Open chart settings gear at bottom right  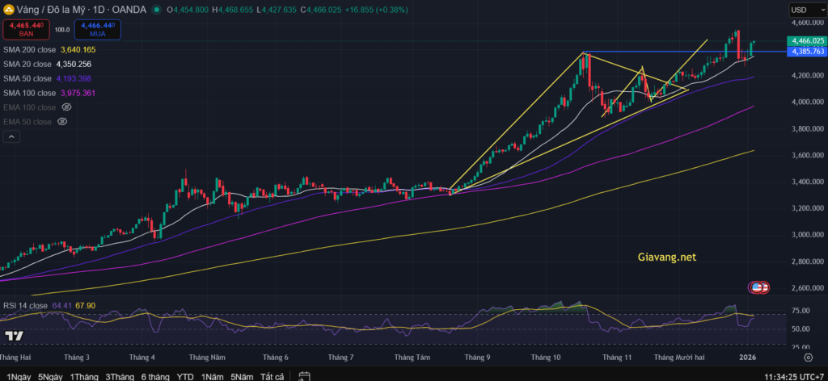coord(807,356)
